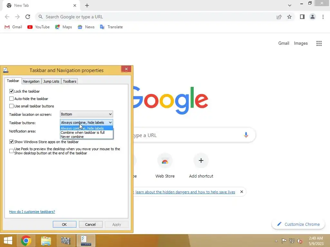Viewport: 330px width, 247px height.
Task: Select Taskbar properties icon on taskbar
Action: pos(86,241)
